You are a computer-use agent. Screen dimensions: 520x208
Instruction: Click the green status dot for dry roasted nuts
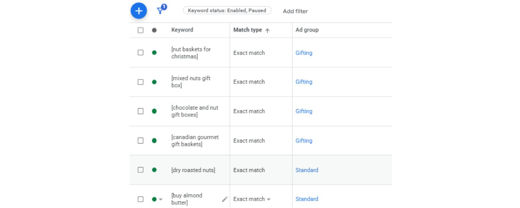[x=154, y=170]
